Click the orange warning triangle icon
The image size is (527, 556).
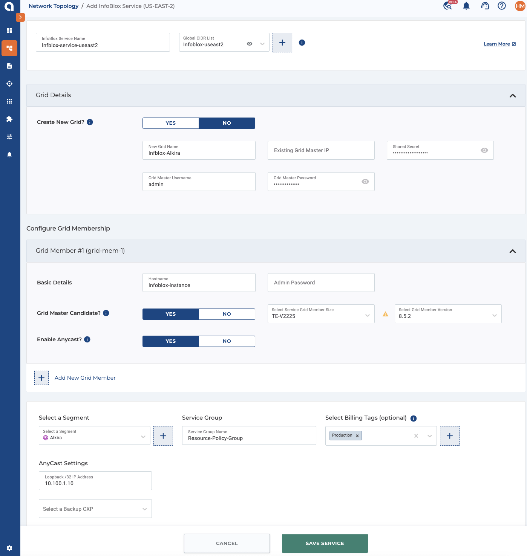tap(385, 314)
